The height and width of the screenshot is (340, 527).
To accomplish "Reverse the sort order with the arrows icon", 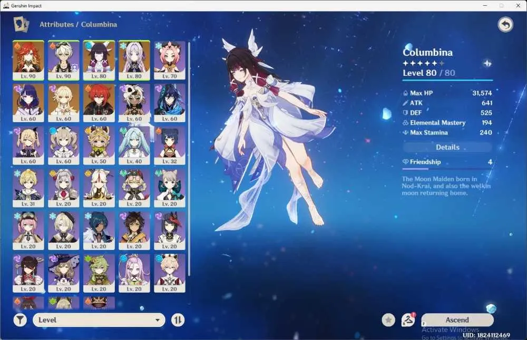I will [x=178, y=320].
